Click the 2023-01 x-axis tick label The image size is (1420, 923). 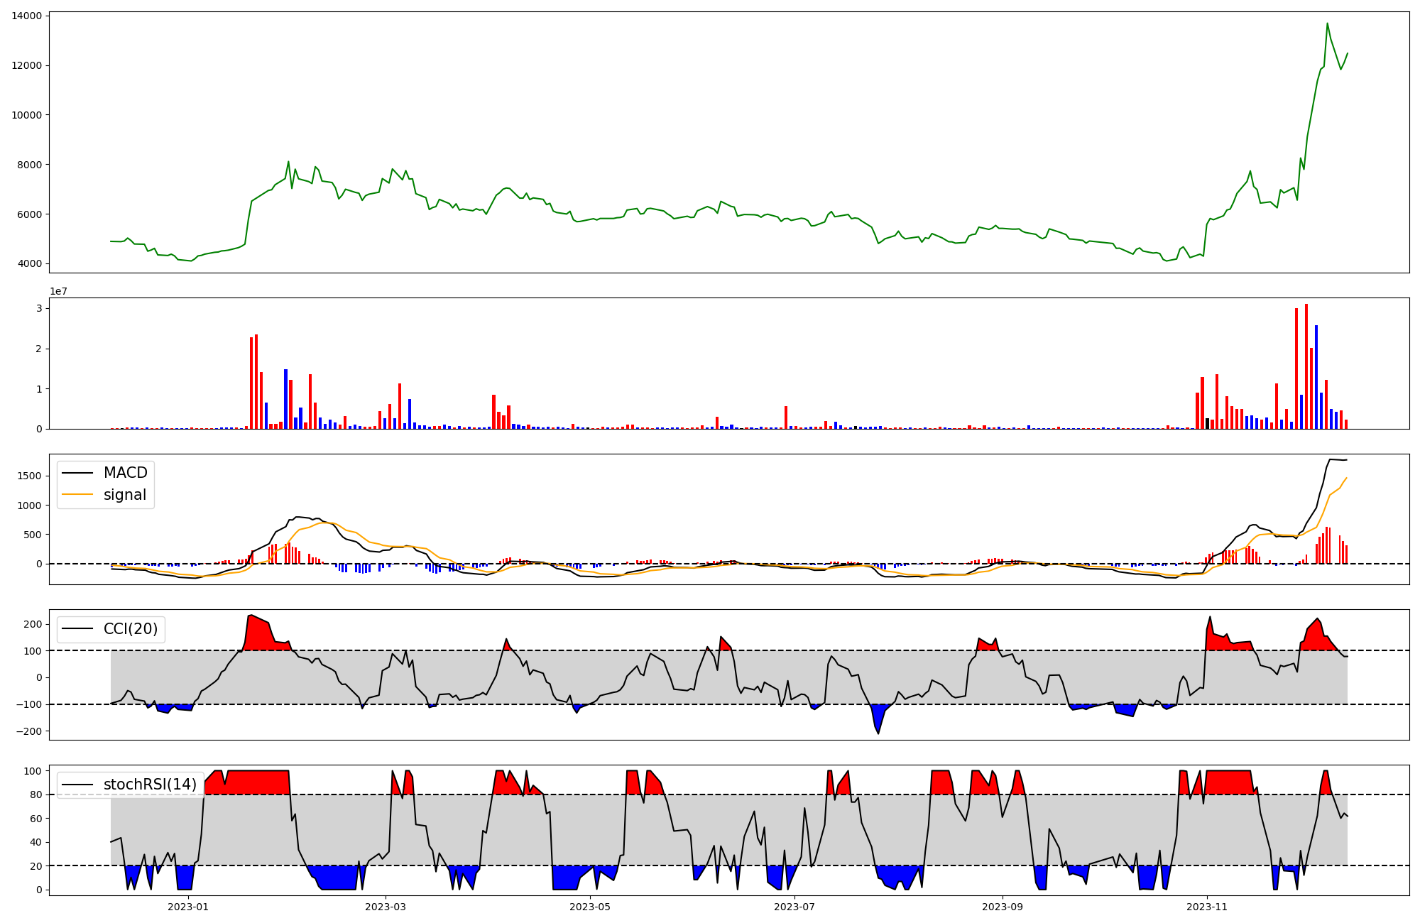click(x=188, y=907)
